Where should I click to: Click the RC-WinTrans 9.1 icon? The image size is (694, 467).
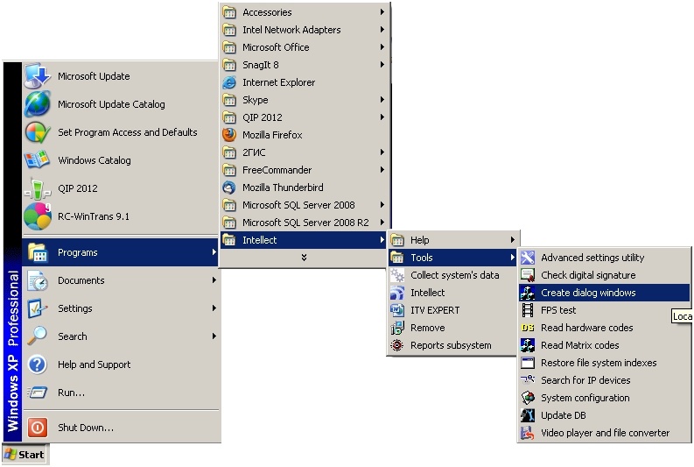pyautogui.click(x=37, y=216)
